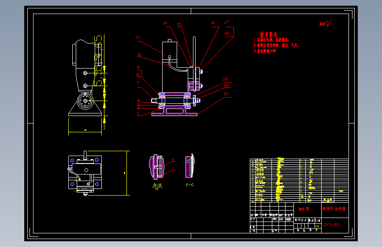Click the A-A section hatched view
Screen dimensions: 382x247
coord(157,167)
